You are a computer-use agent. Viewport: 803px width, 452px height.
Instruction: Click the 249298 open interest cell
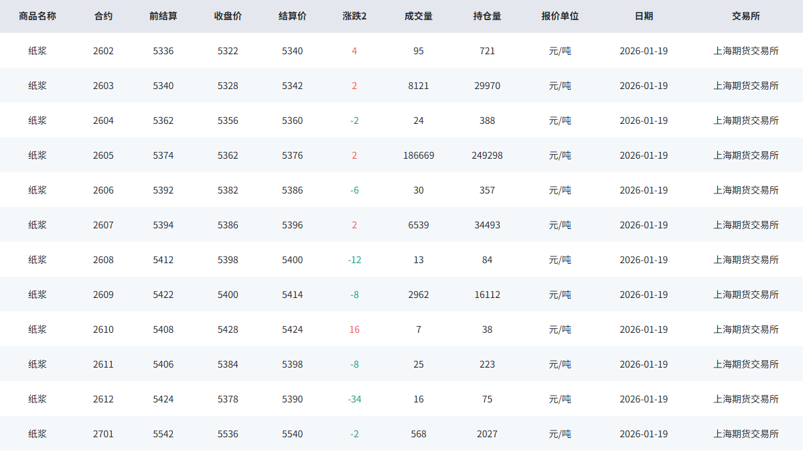(487, 155)
